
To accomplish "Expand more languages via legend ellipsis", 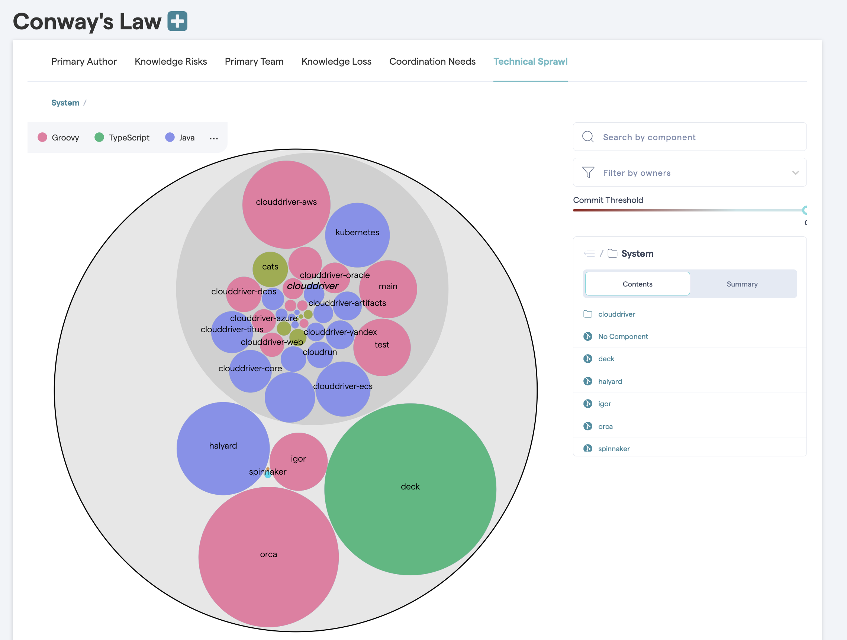I will point(214,138).
